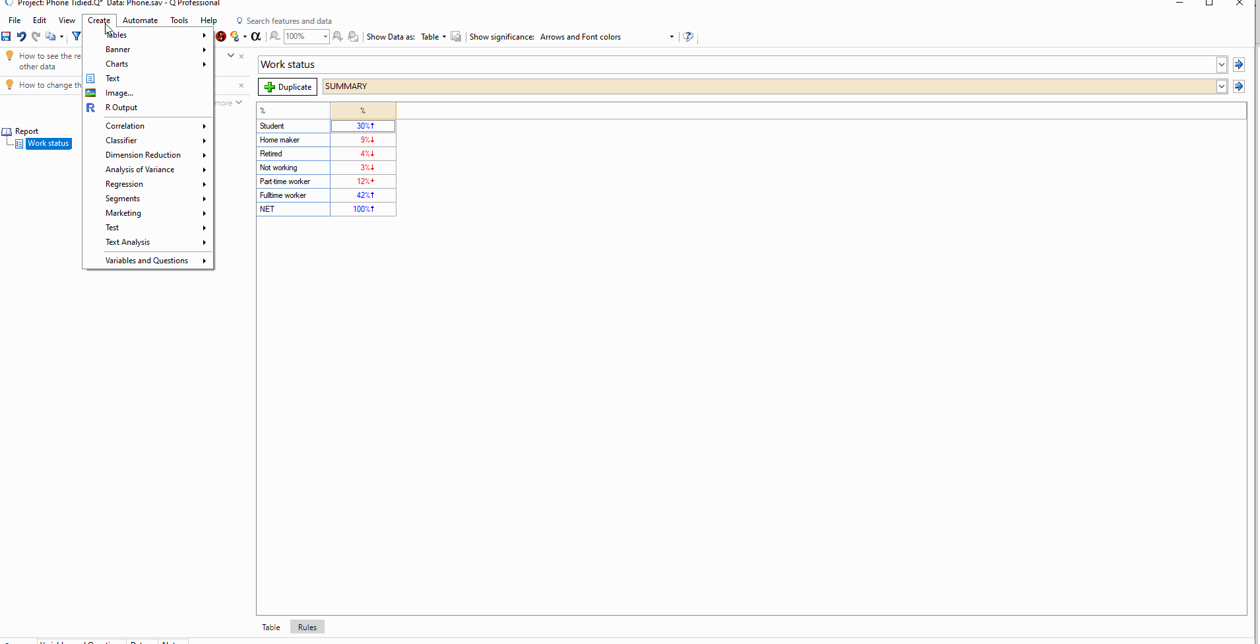1260x644 pixels.
Task: Select the Fulltime worker 42% cell
Action: click(x=363, y=195)
